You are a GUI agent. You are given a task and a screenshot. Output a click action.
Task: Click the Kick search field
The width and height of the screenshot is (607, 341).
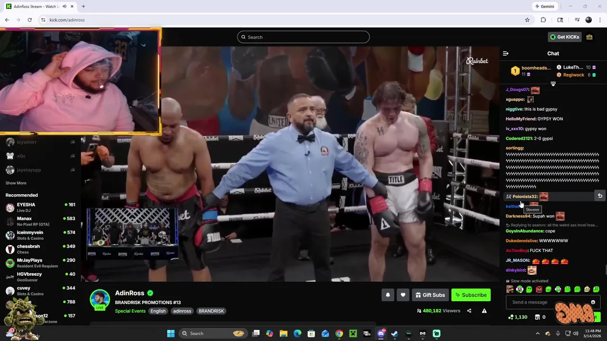coord(303,37)
